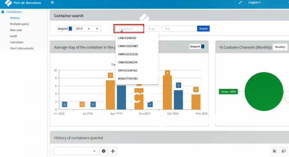Open Multiple query in the sidebar
The image size is (289, 157).
pyautogui.click(x=20, y=24)
